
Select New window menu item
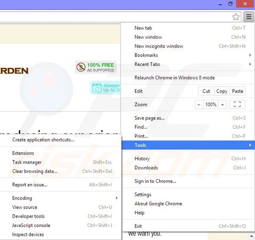point(188,37)
